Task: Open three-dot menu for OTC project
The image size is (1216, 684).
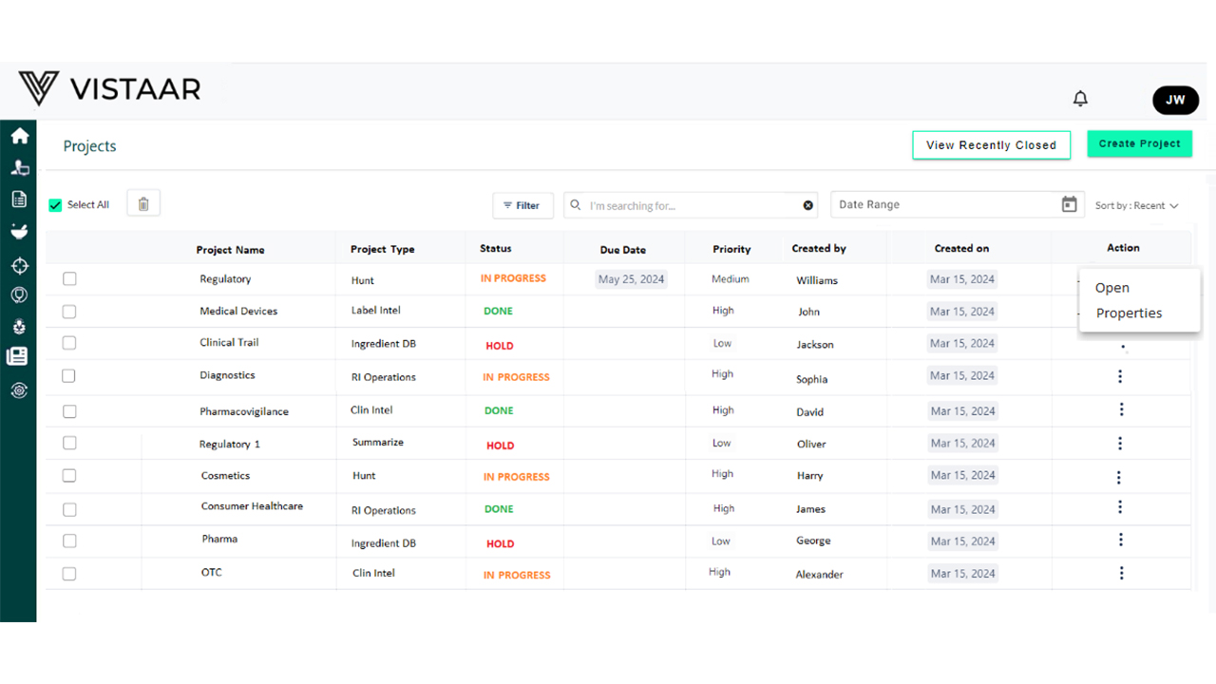Action: (1122, 573)
